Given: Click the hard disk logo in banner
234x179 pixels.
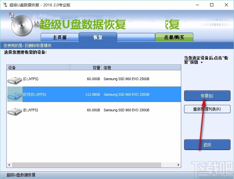Looking at the screenshot, I should click(21, 25).
